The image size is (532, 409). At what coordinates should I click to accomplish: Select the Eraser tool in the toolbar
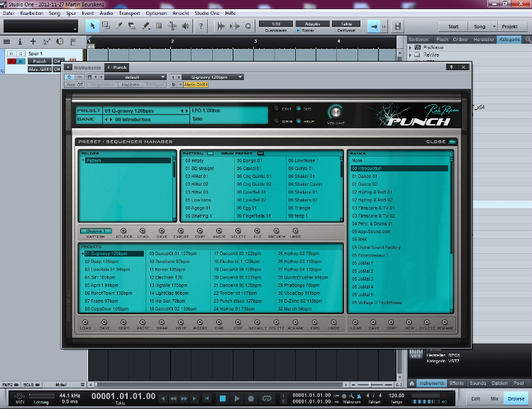pos(132,26)
